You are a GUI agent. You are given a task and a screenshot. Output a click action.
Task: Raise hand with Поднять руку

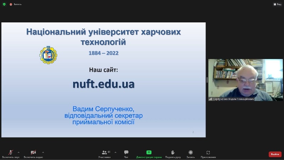(x=173, y=154)
